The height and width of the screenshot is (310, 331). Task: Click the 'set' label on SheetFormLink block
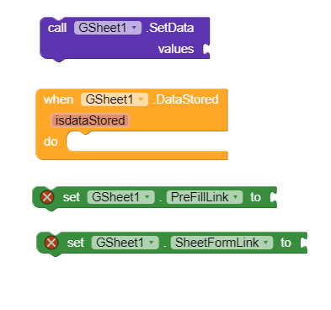click(x=76, y=243)
